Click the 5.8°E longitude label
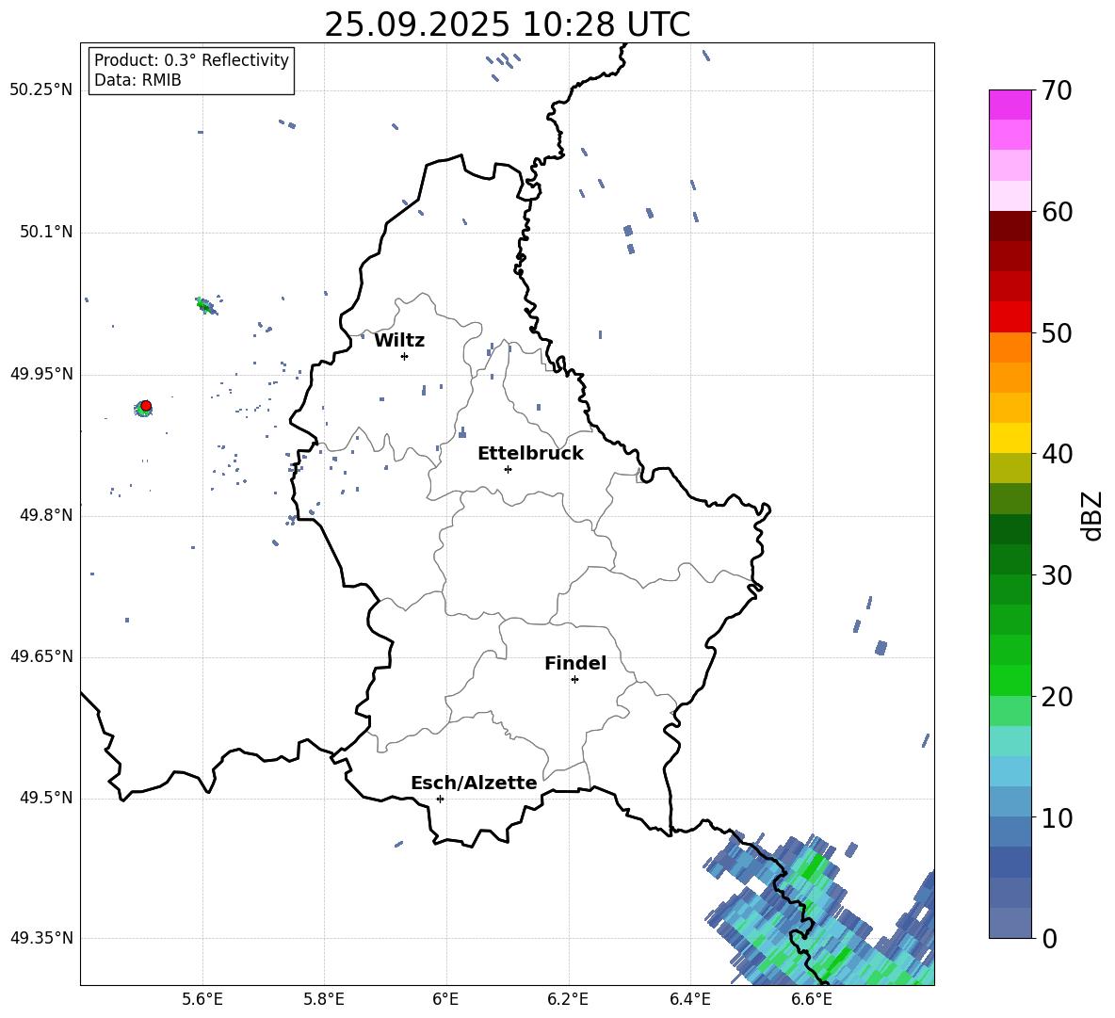1115x1018 pixels. coord(324,999)
